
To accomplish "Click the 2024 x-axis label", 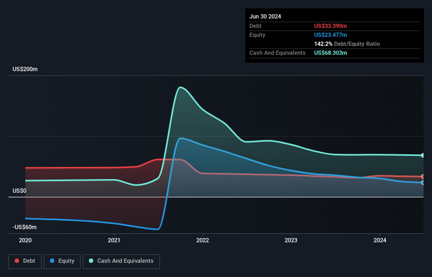I will coord(380,240).
